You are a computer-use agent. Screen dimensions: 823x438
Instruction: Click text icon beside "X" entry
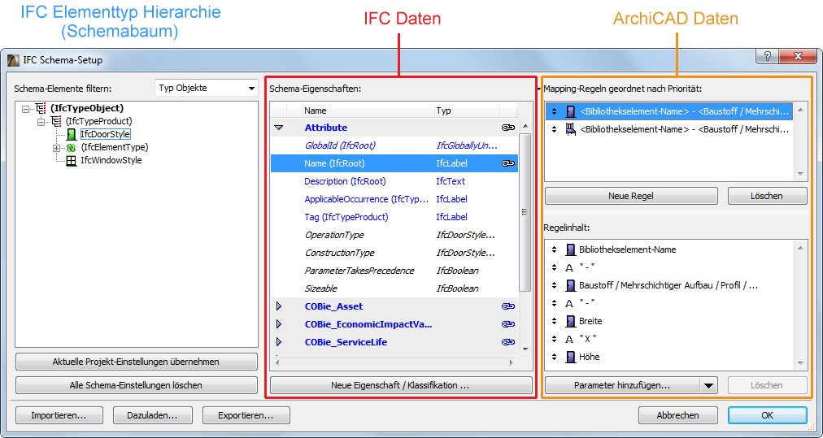[x=569, y=340]
